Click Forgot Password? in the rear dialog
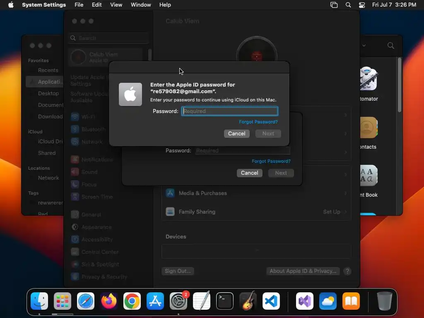The height and width of the screenshot is (318, 424). tap(271, 161)
